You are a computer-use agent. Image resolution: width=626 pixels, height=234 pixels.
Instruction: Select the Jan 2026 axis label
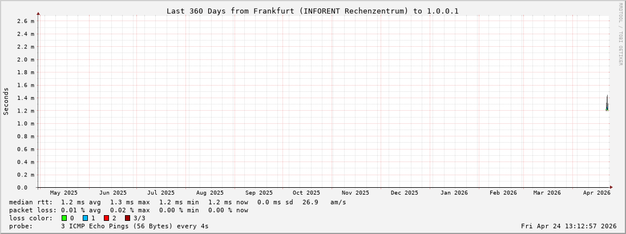(x=454, y=193)
